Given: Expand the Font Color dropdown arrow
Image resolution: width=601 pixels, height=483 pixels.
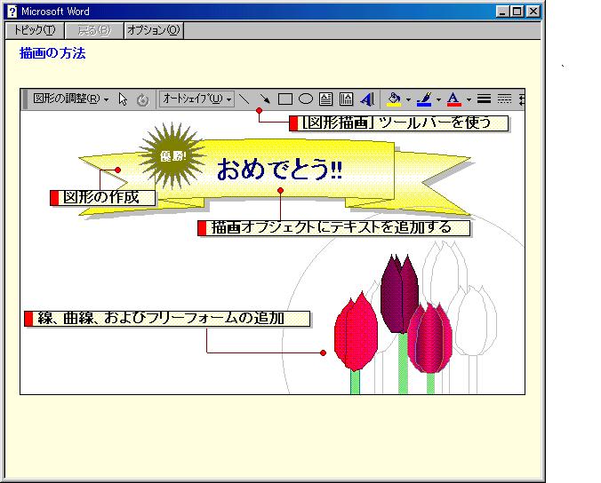Looking at the screenshot, I should tap(469, 100).
